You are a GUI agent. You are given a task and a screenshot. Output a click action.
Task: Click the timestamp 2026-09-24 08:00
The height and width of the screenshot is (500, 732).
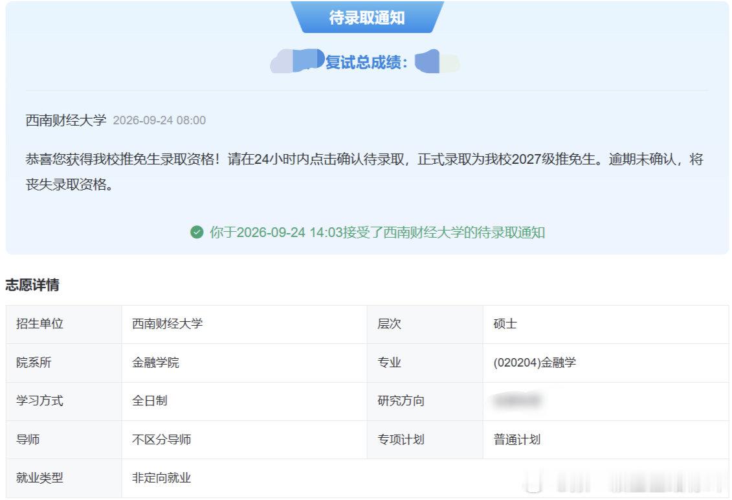[x=159, y=120]
